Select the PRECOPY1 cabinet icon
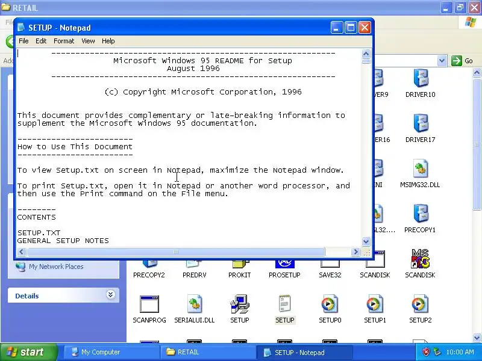Image resolution: width=482 pixels, height=361 pixels. click(421, 214)
